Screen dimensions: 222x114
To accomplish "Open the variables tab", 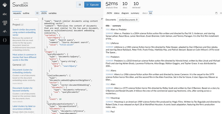I will pyautogui.click(x=52, y=13).
